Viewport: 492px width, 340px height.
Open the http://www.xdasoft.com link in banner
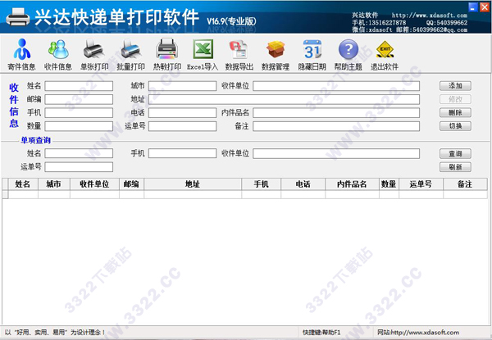(429, 16)
